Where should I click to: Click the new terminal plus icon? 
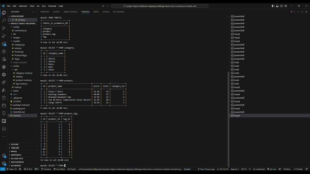pos(292,12)
